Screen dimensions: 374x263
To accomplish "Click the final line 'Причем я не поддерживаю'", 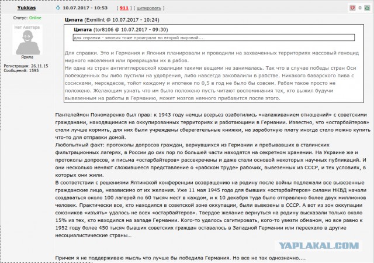I will [x=181, y=258].
